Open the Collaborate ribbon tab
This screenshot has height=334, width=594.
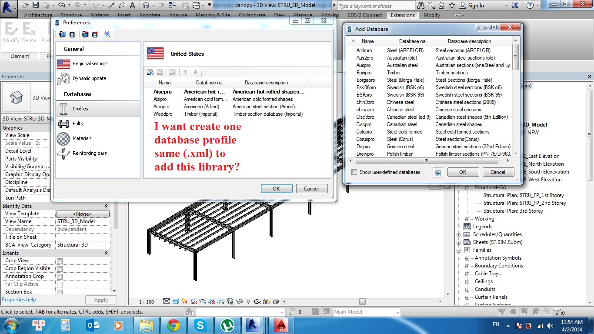point(252,15)
